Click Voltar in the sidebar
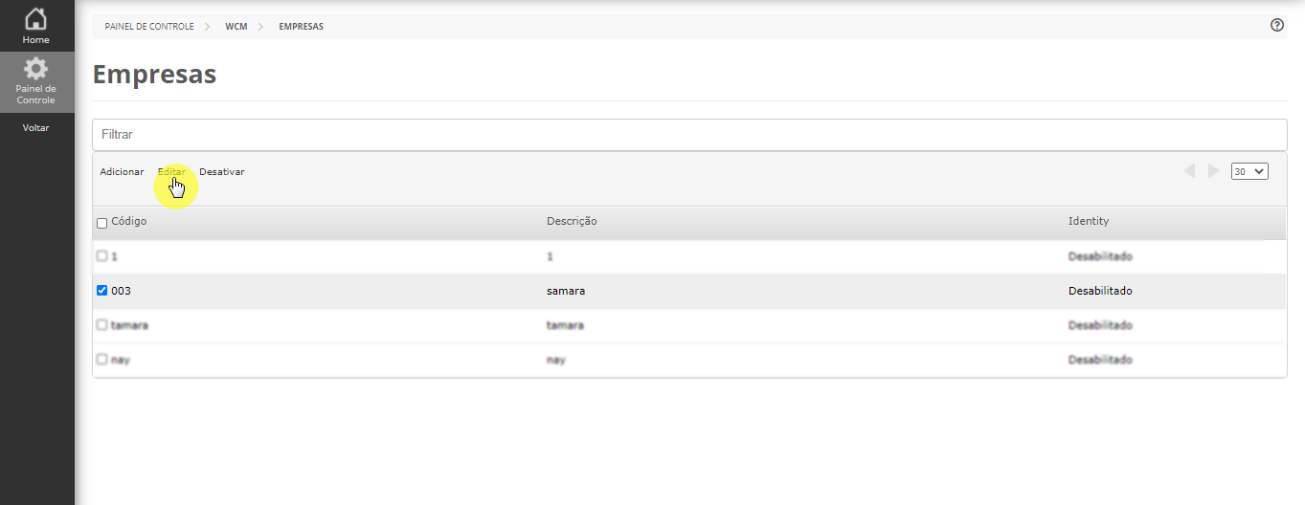 pyautogui.click(x=35, y=128)
